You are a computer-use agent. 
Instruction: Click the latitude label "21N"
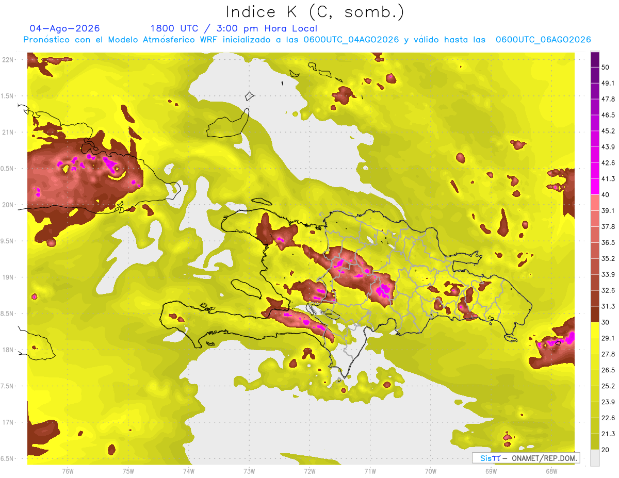pos(8,132)
